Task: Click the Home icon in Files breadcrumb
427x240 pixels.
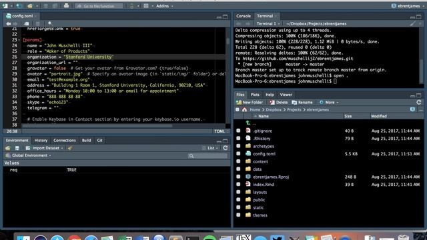Action: pyautogui.click(x=244, y=109)
